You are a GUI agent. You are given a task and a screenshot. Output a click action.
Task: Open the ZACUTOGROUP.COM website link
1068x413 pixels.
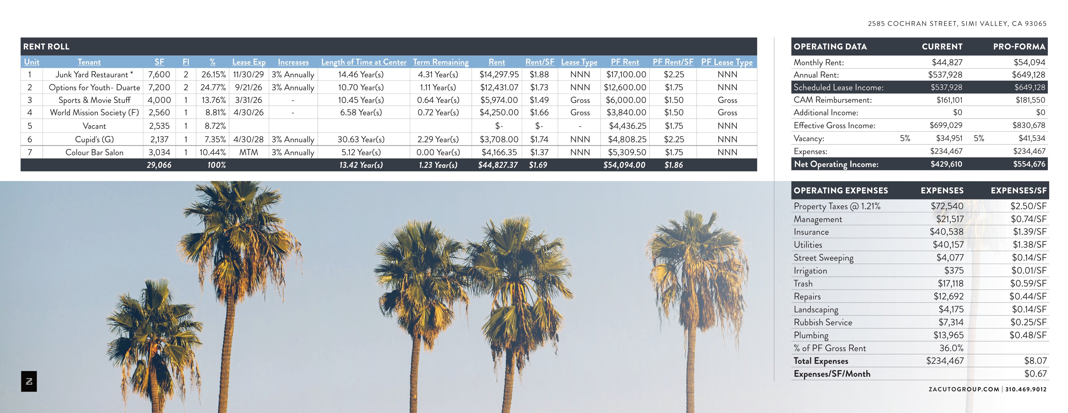[964, 389]
